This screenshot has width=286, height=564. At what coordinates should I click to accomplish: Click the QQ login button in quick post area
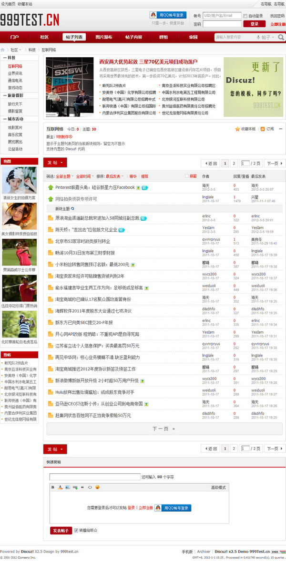pos(173,508)
